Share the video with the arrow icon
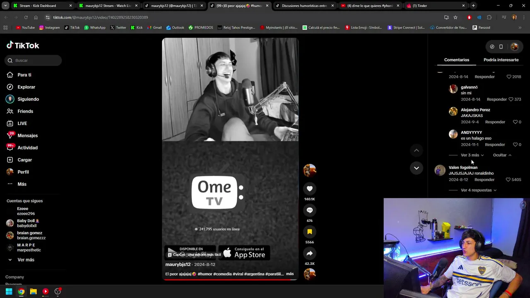Image resolution: width=530 pixels, height=298 pixels. pyautogui.click(x=309, y=253)
